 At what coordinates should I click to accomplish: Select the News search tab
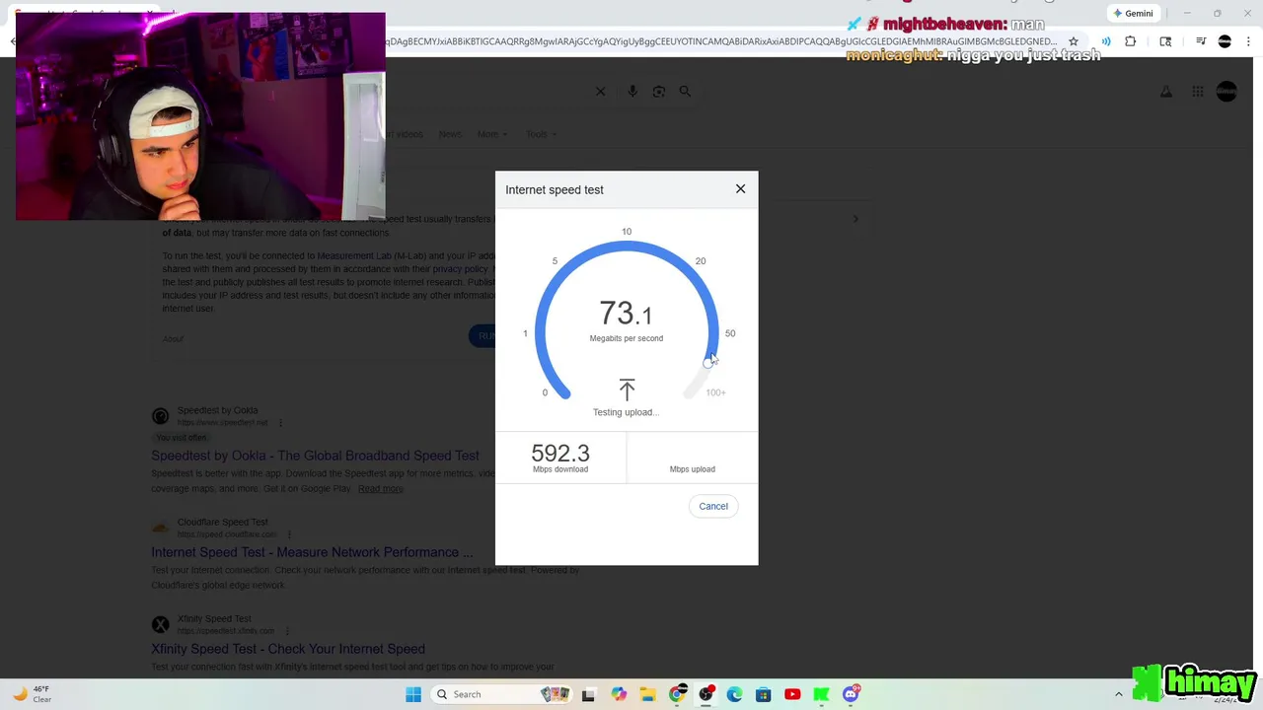450,134
